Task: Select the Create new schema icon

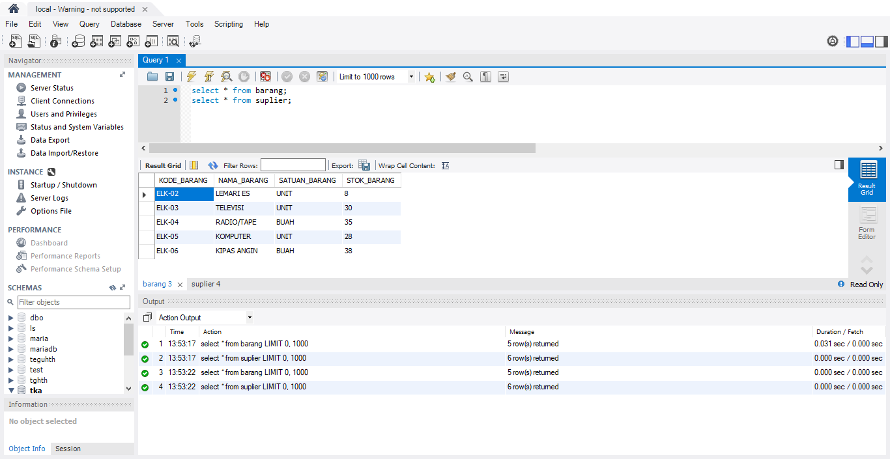Action: pyautogui.click(x=78, y=40)
